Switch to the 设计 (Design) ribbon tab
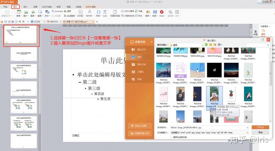The height and width of the screenshot is (151, 275). [x=25, y=7]
